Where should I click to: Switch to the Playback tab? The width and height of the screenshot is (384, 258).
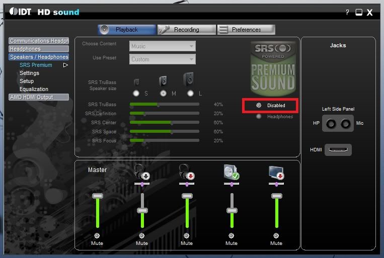click(x=127, y=30)
